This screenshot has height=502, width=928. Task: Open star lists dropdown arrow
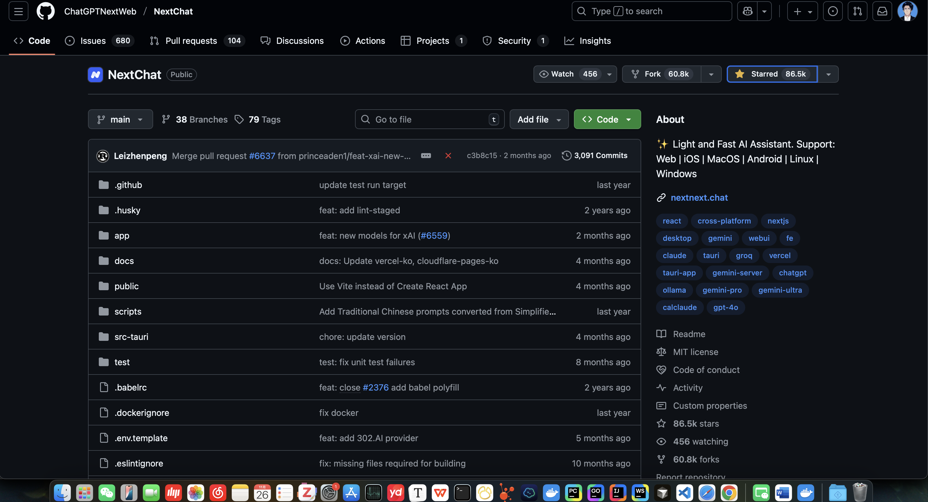click(828, 74)
